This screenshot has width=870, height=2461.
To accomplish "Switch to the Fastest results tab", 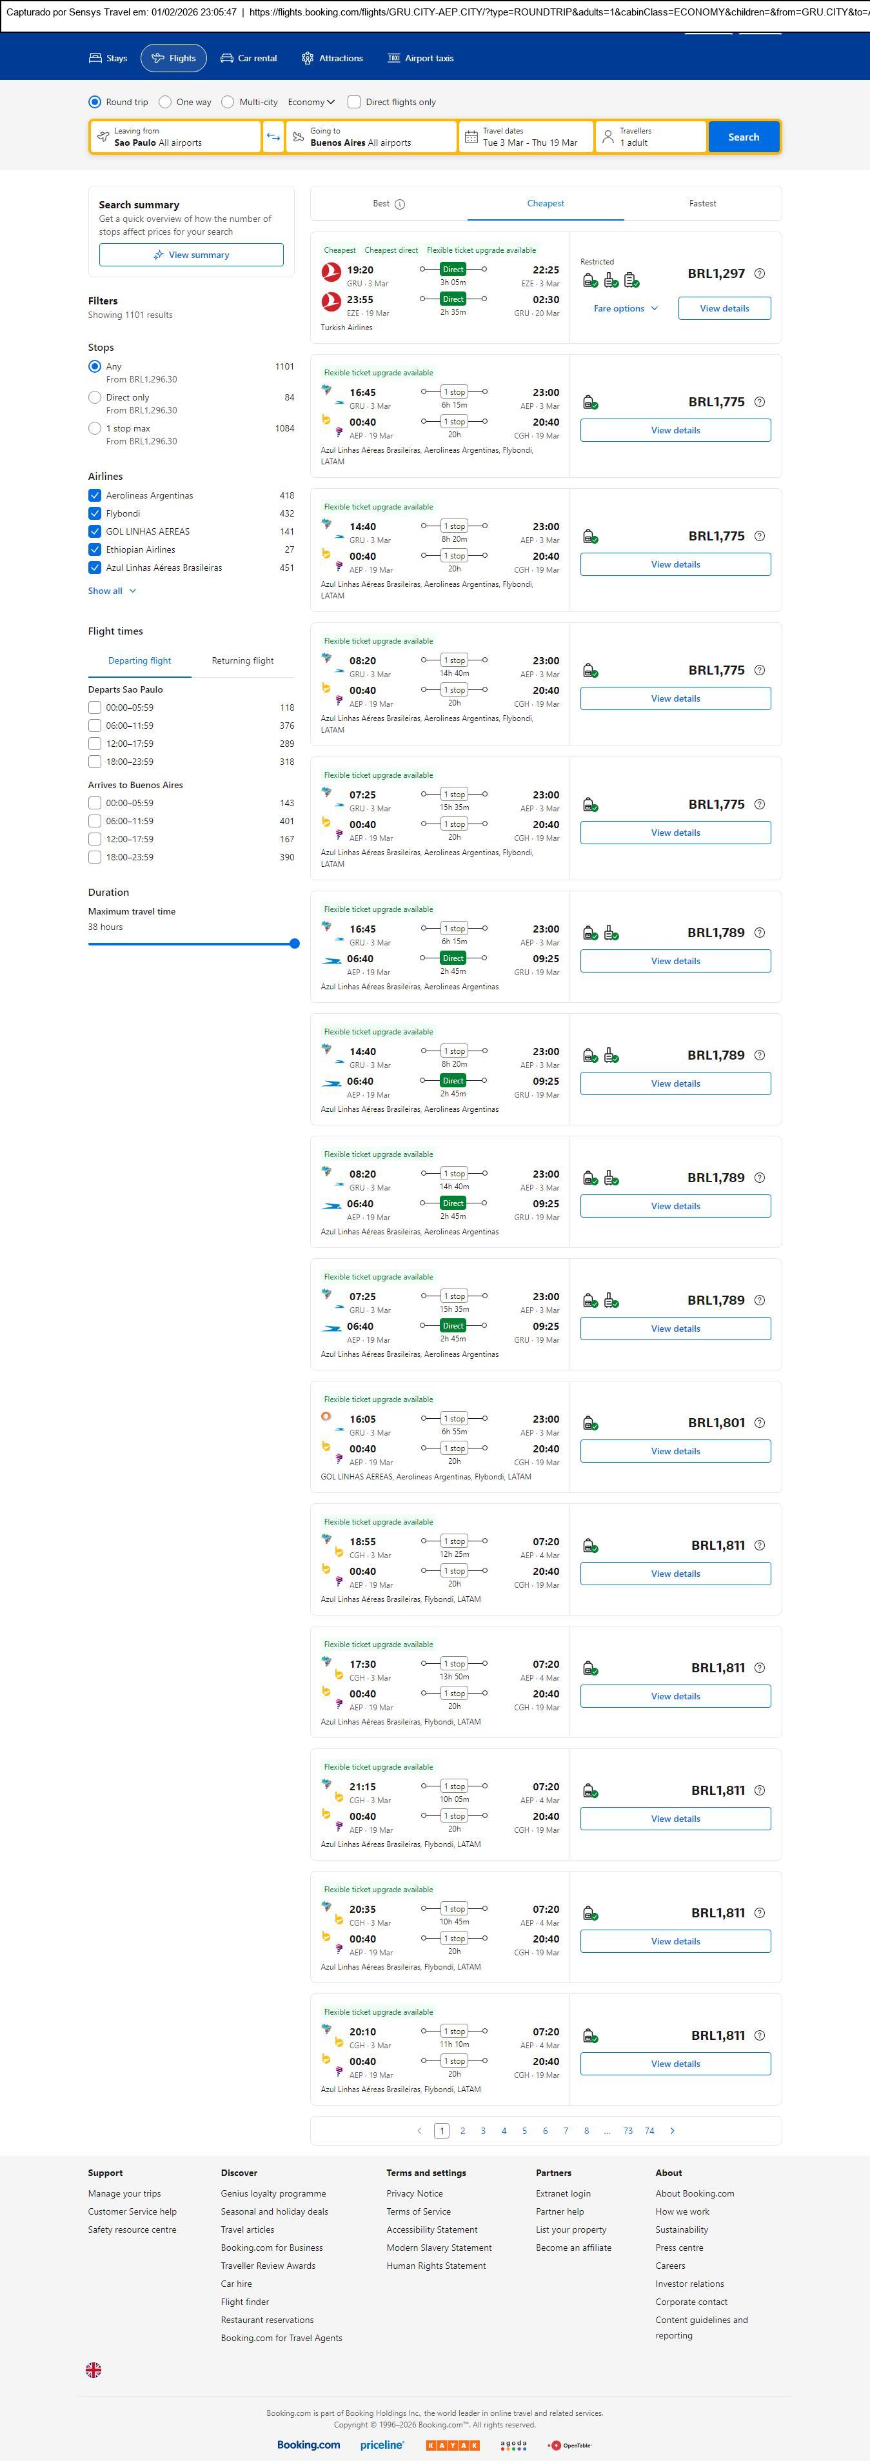I will click(702, 204).
